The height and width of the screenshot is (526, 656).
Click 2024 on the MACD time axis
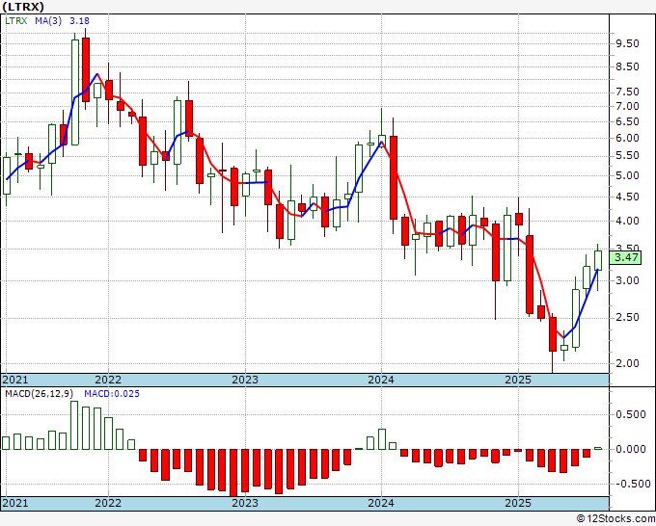pos(381,503)
